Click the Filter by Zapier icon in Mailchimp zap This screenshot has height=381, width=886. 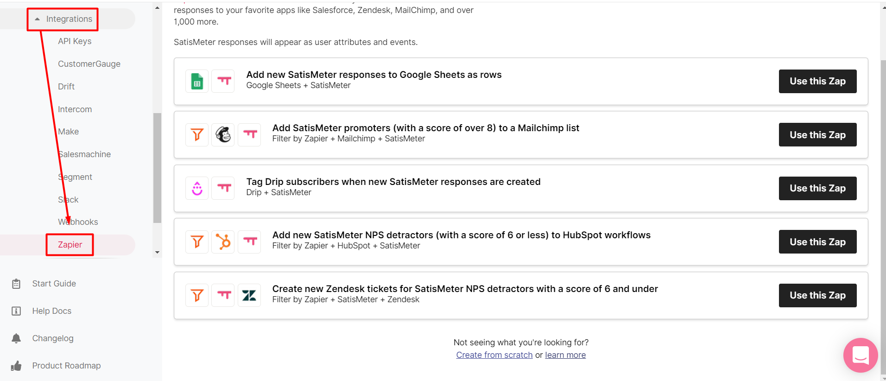[197, 134]
